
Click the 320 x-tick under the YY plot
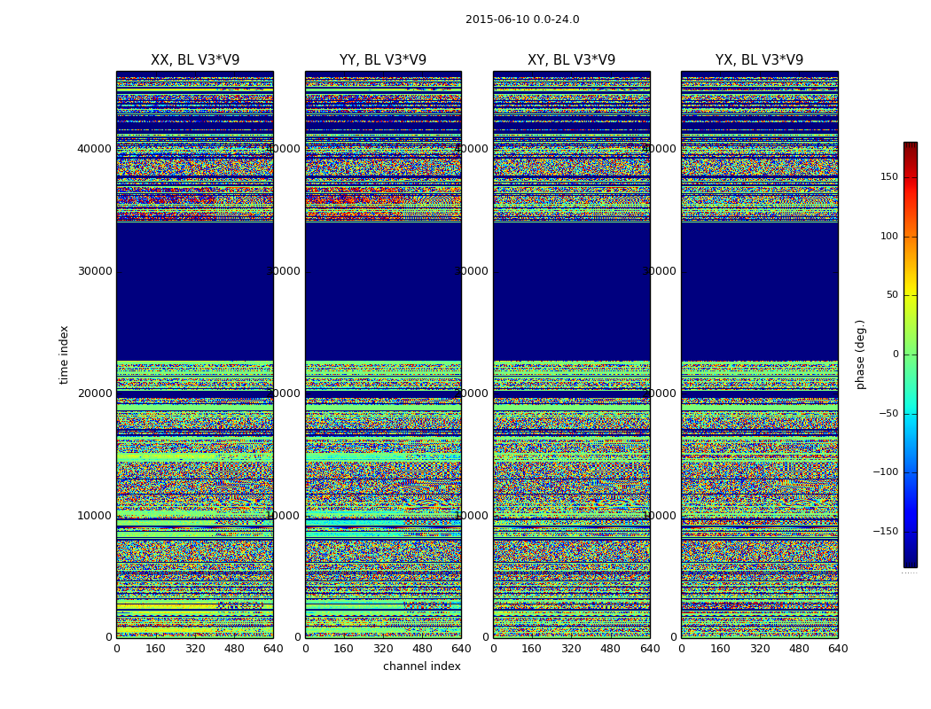coord(383,649)
